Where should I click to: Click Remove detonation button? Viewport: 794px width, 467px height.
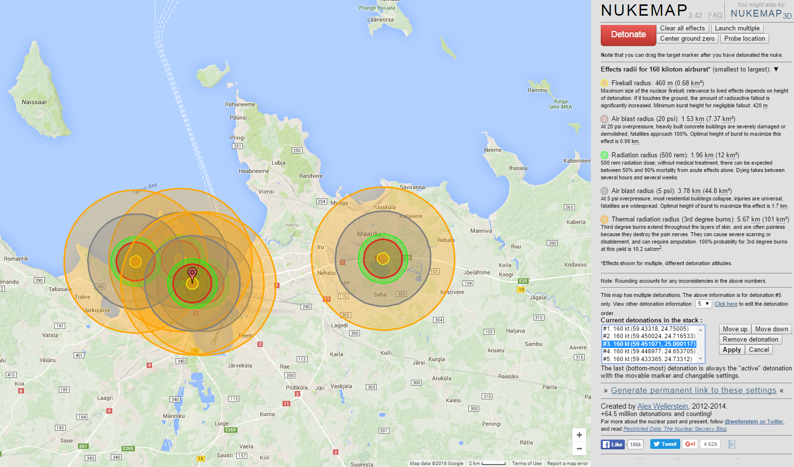[x=750, y=340]
